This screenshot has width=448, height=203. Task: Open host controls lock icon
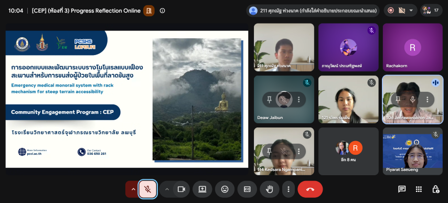435,189
